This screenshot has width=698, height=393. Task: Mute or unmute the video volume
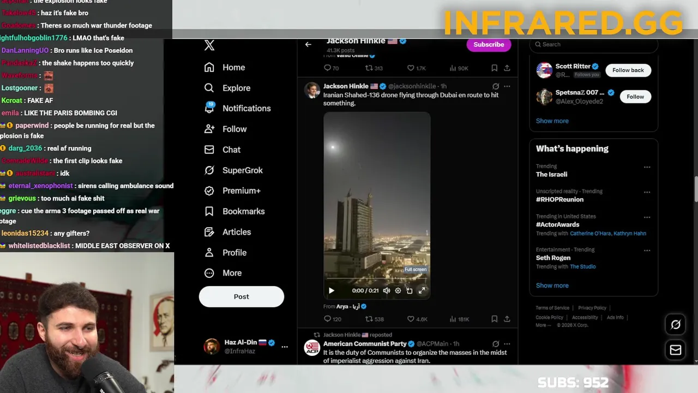386,291
